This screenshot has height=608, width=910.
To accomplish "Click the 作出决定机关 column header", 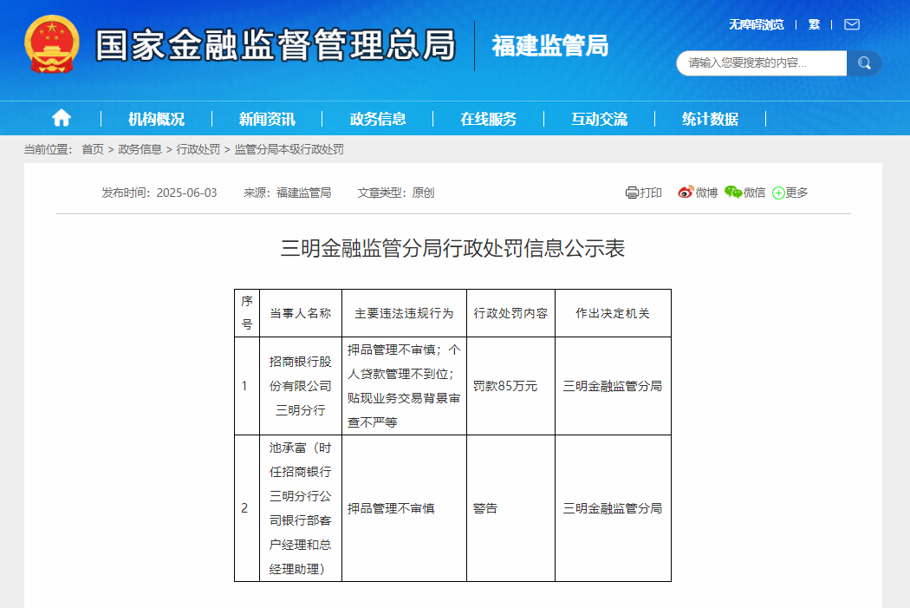I will 613,313.
